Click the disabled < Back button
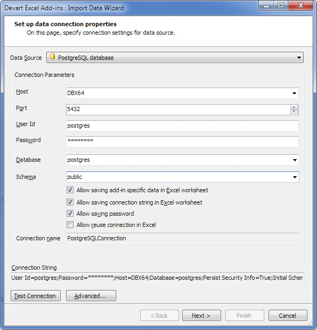Viewport: 317px width, 330px height. (159, 316)
